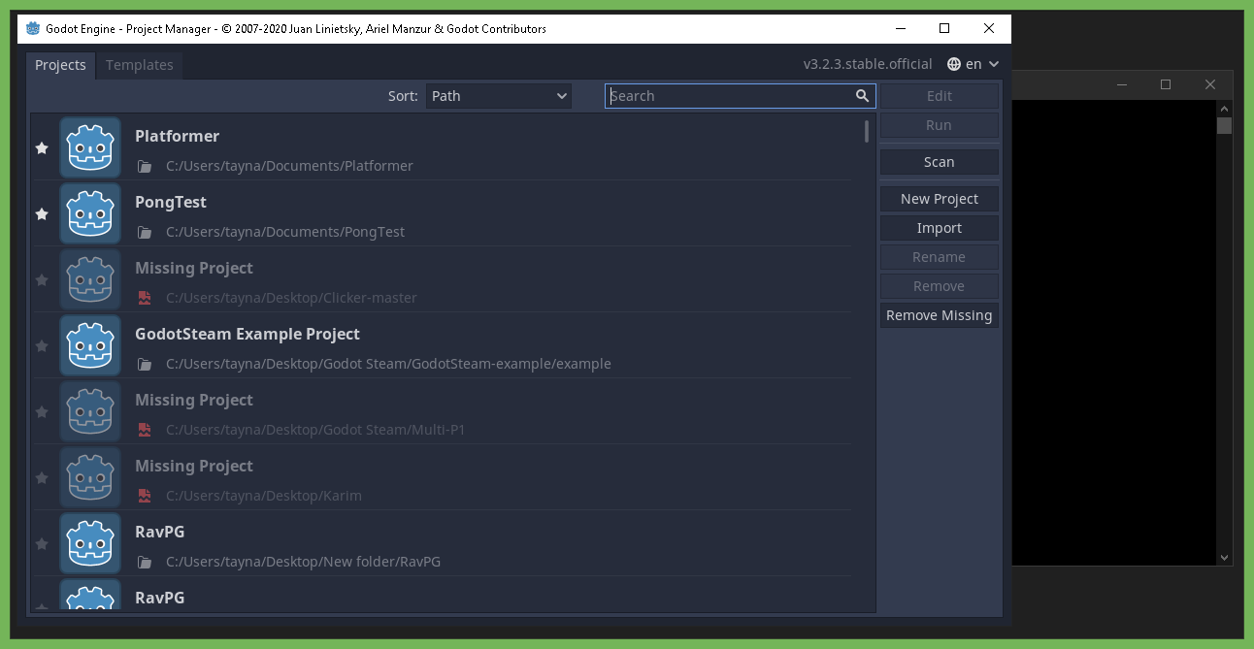This screenshot has width=1254, height=649.
Task: Click the Run button
Action: pos(940,125)
